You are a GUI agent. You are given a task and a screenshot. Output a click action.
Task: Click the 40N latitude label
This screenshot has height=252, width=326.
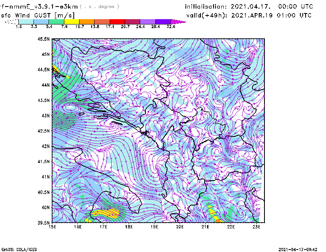tap(46, 208)
